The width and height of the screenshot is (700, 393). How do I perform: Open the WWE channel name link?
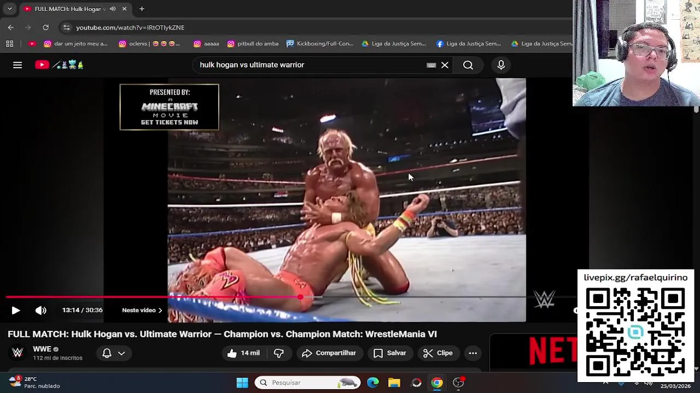(x=42, y=349)
